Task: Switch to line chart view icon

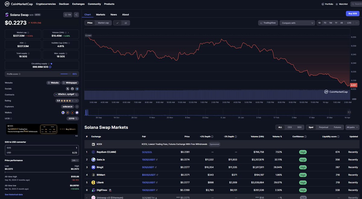Action: [x=117, y=23]
